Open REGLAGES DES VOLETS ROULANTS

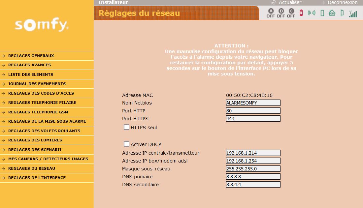44,131
